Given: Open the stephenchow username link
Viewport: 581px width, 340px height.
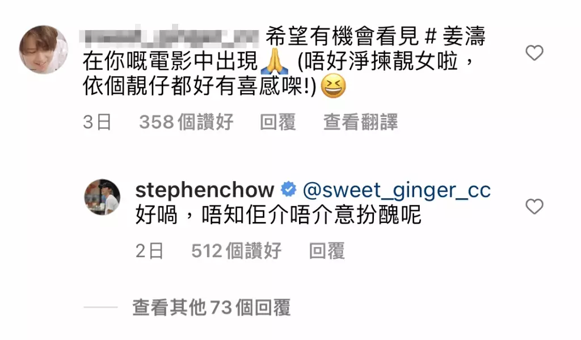Looking at the screenshot, I should click(204, 190).
